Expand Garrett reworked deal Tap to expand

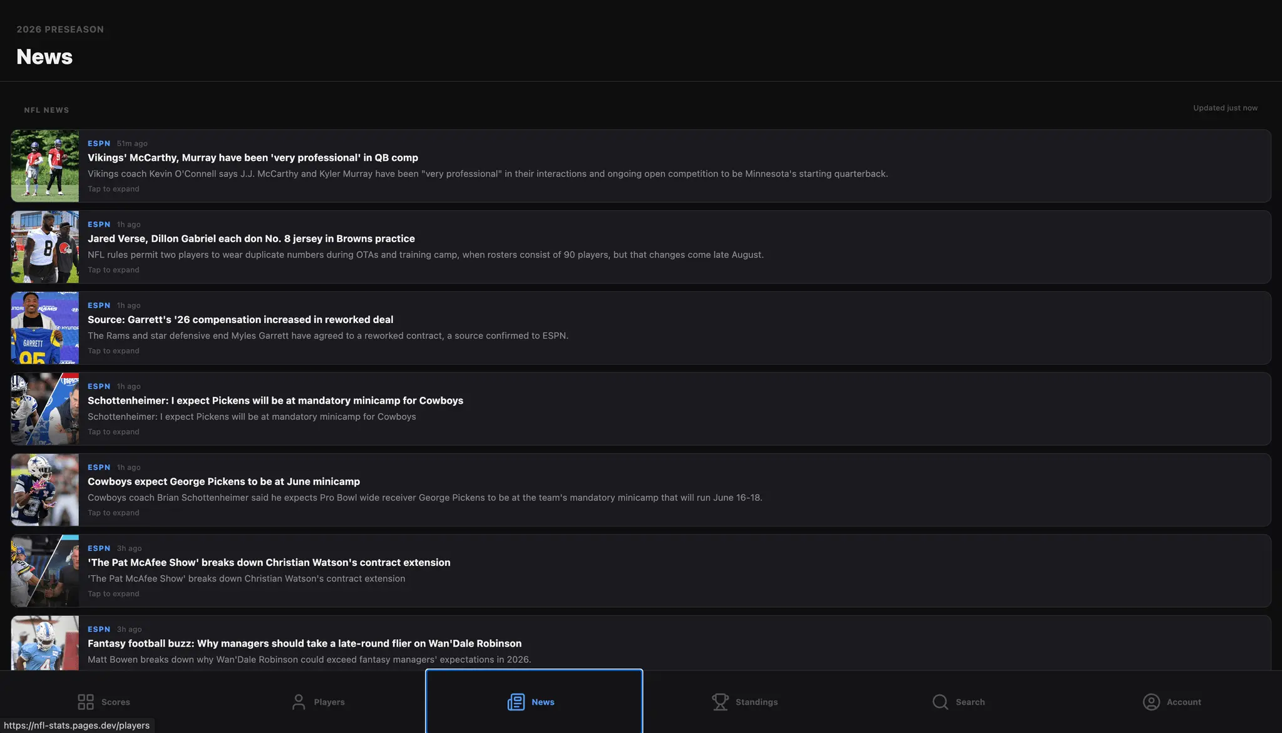[113, 351]
